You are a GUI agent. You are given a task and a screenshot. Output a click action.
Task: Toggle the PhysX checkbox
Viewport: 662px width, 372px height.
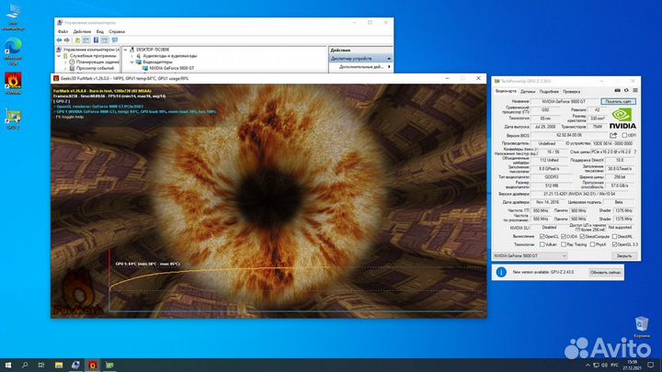pos(592,244)
